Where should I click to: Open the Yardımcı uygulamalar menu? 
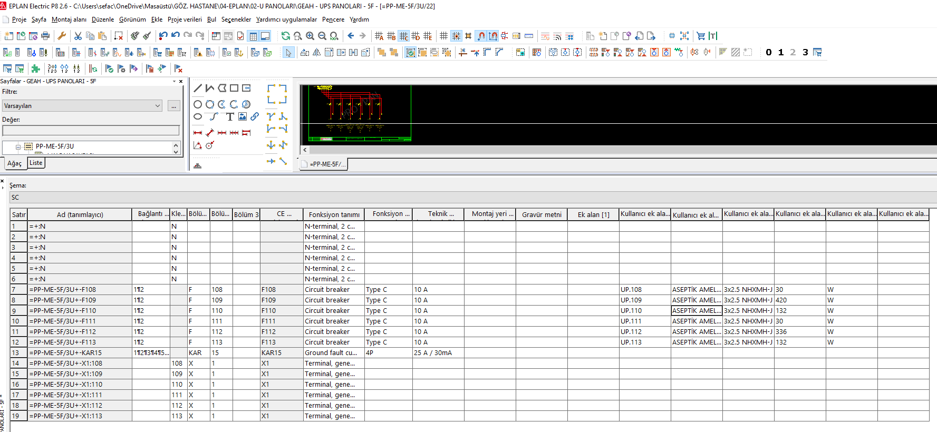(x=286, y=19)
